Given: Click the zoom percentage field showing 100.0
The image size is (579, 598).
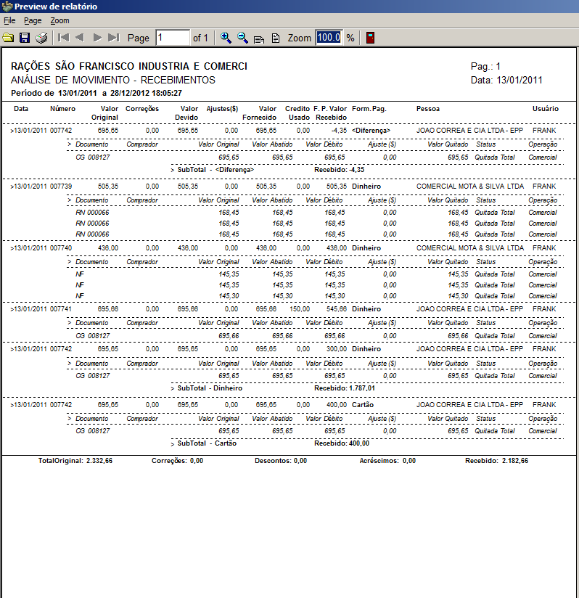Looking at the screenshot, I should pyautogui.click(x=328, y=38).
